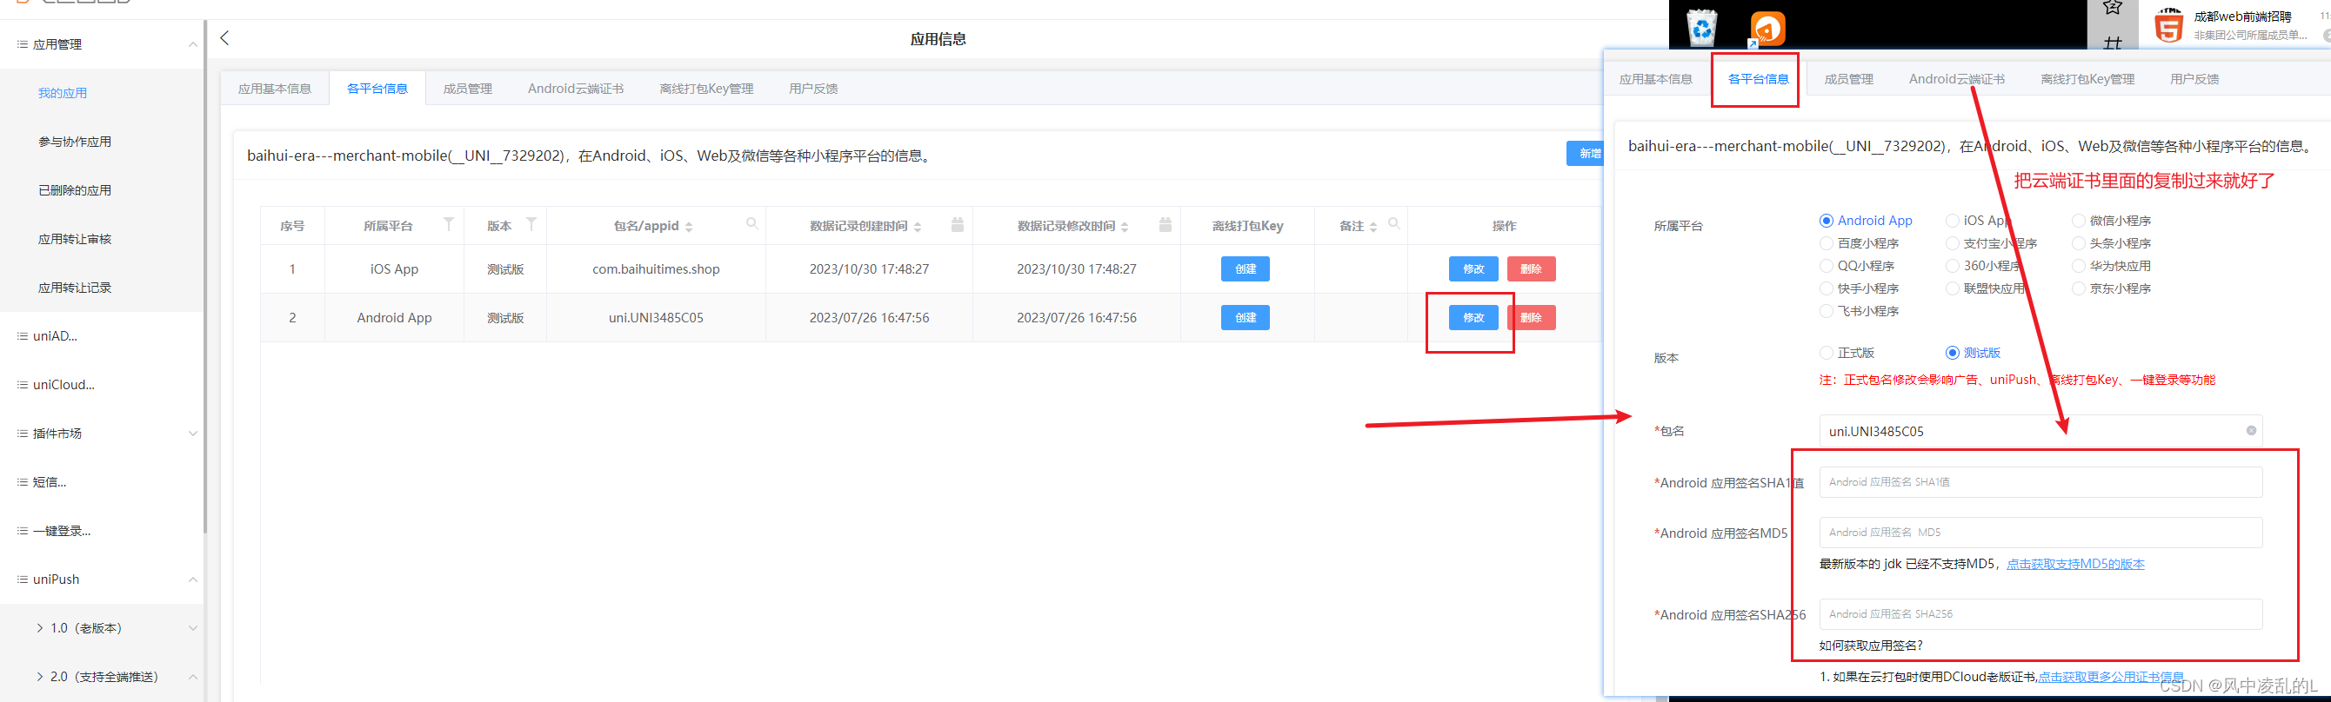Filter the 版本 column
This screenshot has width=2331, height=702.
tap(531, 224)
